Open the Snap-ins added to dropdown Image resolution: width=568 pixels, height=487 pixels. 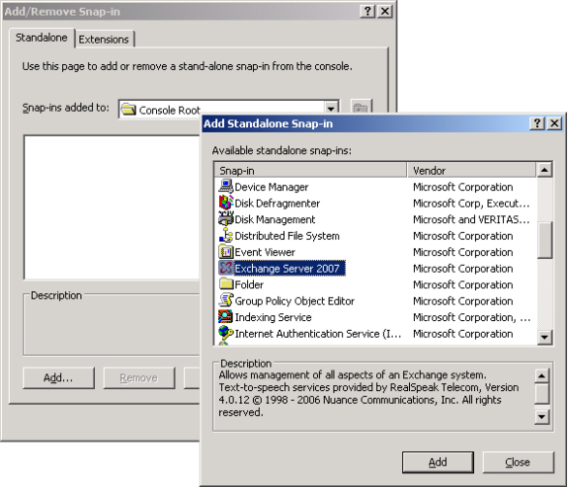(x=330, y=109)
